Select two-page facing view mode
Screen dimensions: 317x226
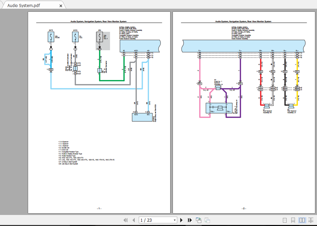[x=302, y=220]
